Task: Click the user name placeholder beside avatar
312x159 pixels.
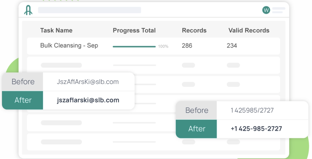Action: (x=278, y=10)
